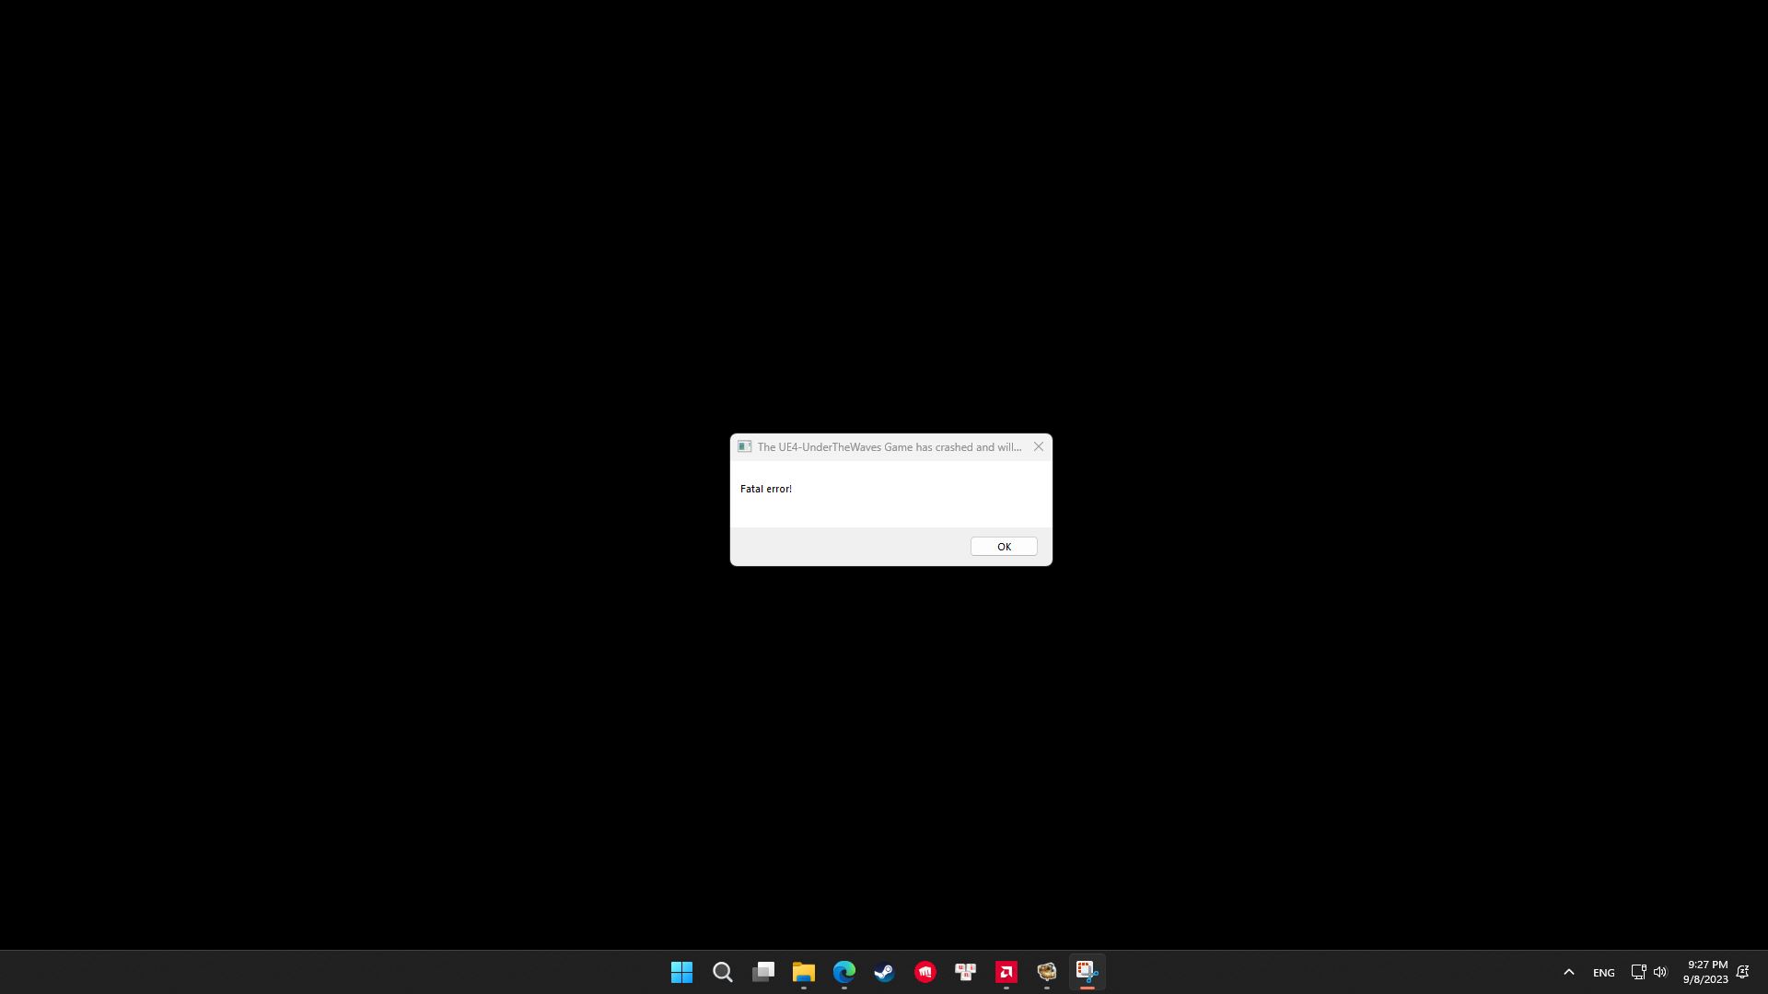Open the volume control in the tray

click(1660, 972)
